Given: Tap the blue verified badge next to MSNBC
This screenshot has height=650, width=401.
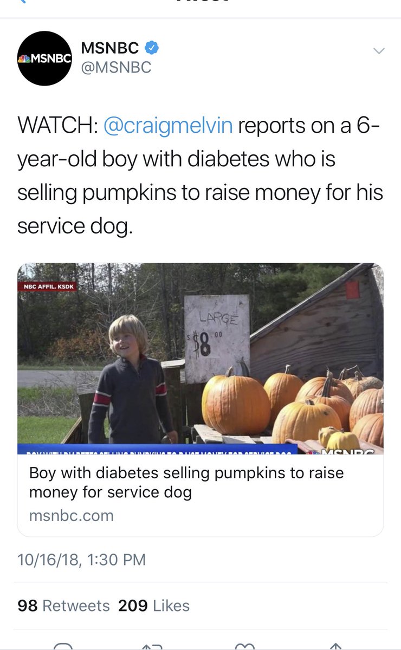Looking at the screenshot, I should pos(152,48).
